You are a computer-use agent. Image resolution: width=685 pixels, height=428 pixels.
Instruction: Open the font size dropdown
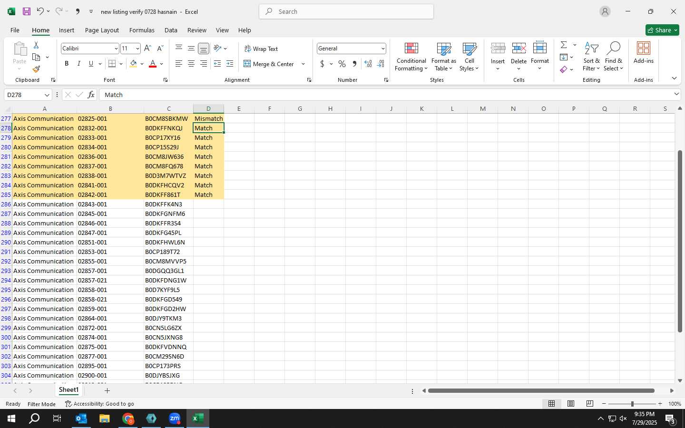point(137,49)
